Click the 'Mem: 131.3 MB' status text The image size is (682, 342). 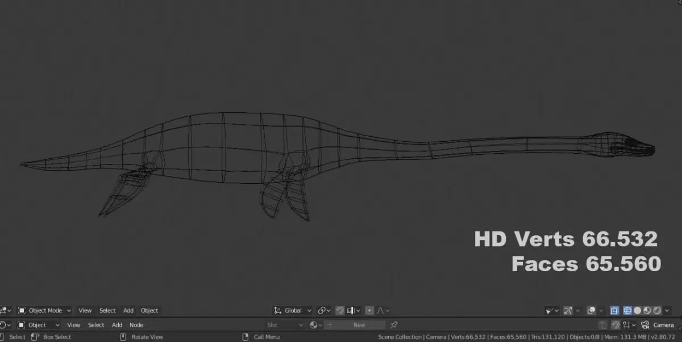coord(625,337)
